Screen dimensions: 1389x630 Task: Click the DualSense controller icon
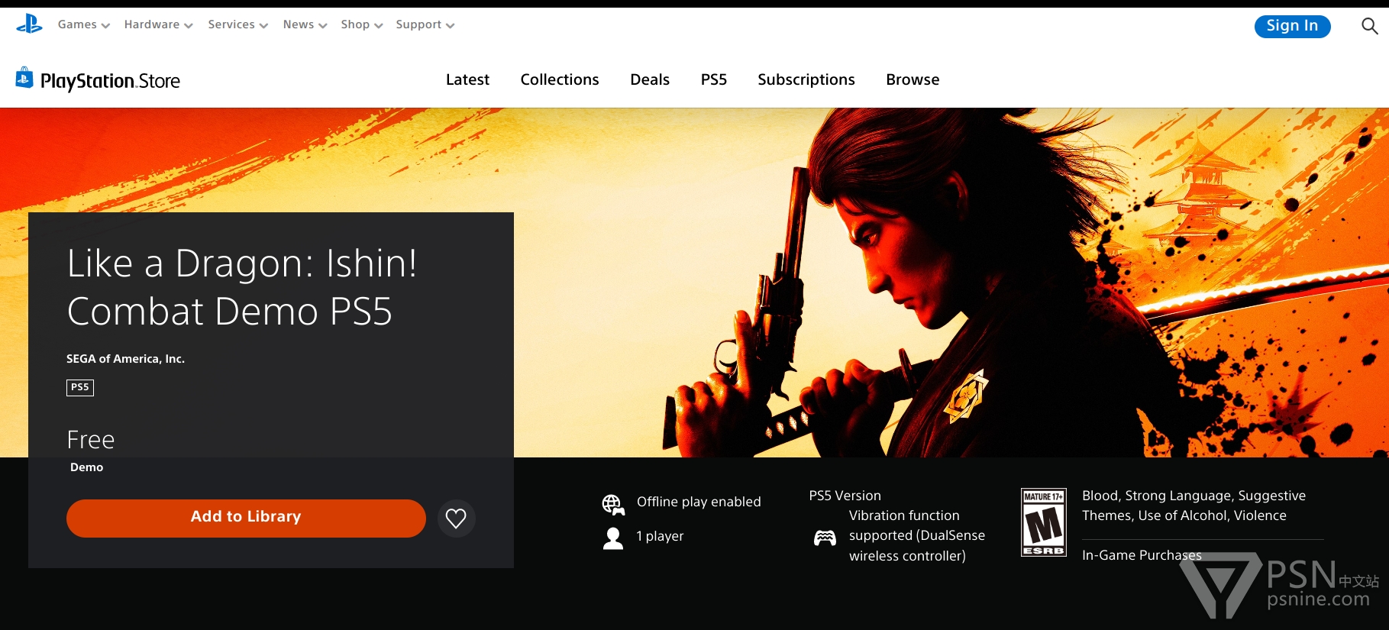click(x=825, y=538)
